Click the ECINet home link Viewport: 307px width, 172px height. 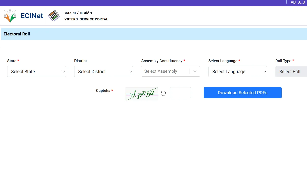[x=32, y=16]
